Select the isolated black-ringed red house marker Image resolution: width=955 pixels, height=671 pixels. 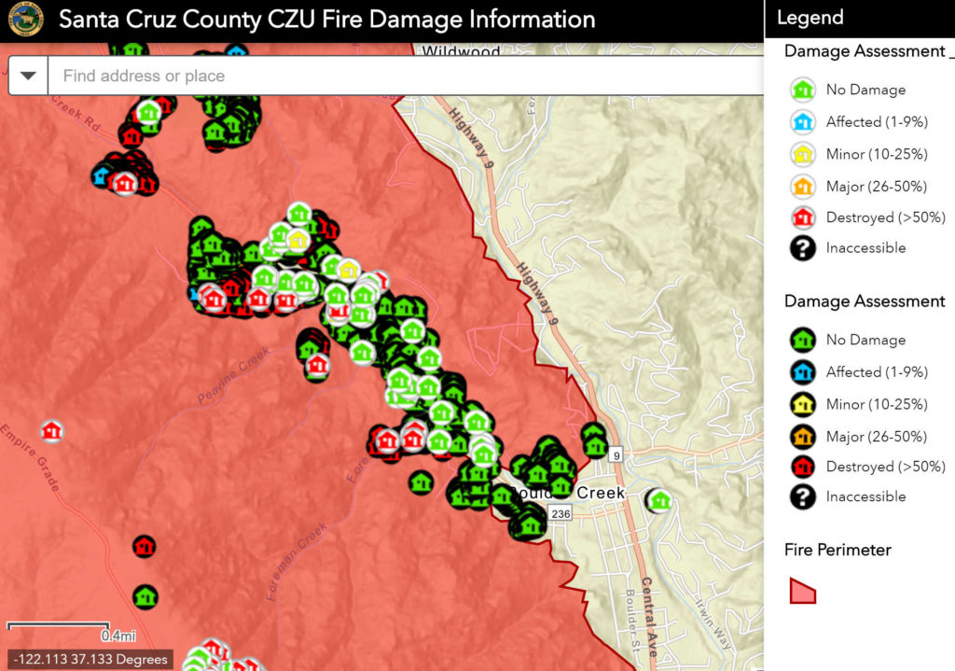coord(145,547)
